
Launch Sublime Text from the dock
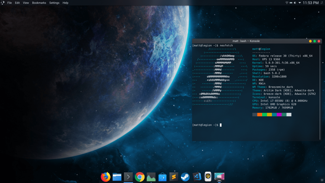[x=173, y=177]
